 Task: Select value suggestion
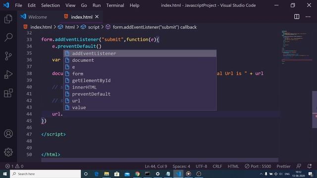[x=140, y=108]
